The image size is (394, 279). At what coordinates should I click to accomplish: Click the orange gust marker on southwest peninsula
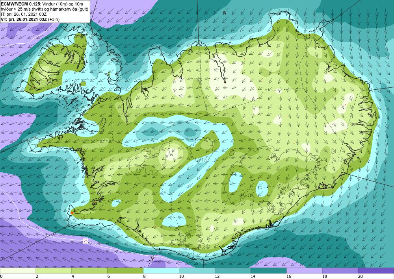(x=72, y=213)
